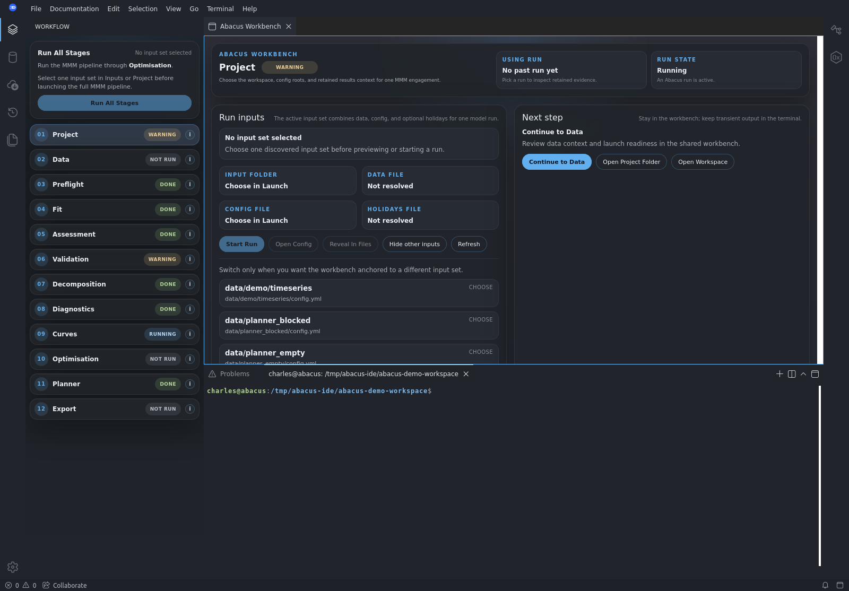Viewport: 849px width, 591px height.
Task: Select the 03 Preflight stage row
Action: pos(115,185)
